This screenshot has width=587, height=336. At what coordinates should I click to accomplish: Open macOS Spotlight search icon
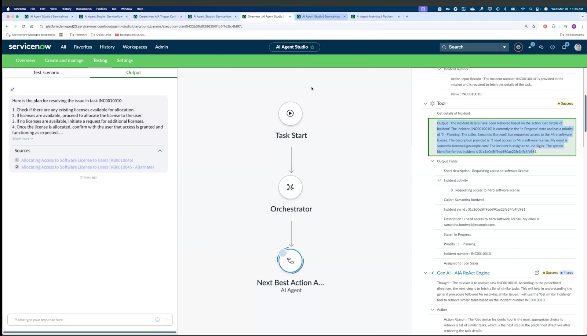(x=531, y=9)
